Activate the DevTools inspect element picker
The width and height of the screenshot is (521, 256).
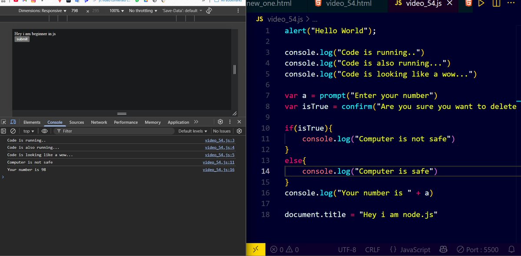click(3, 122)
